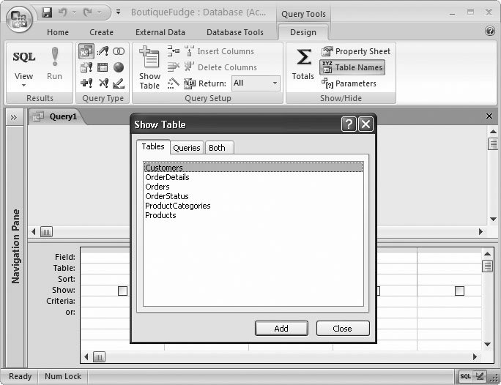The height and width of the screenshot is (385, 501).
Task: Open the Create ribbon tab
Action: click(101, 32)
